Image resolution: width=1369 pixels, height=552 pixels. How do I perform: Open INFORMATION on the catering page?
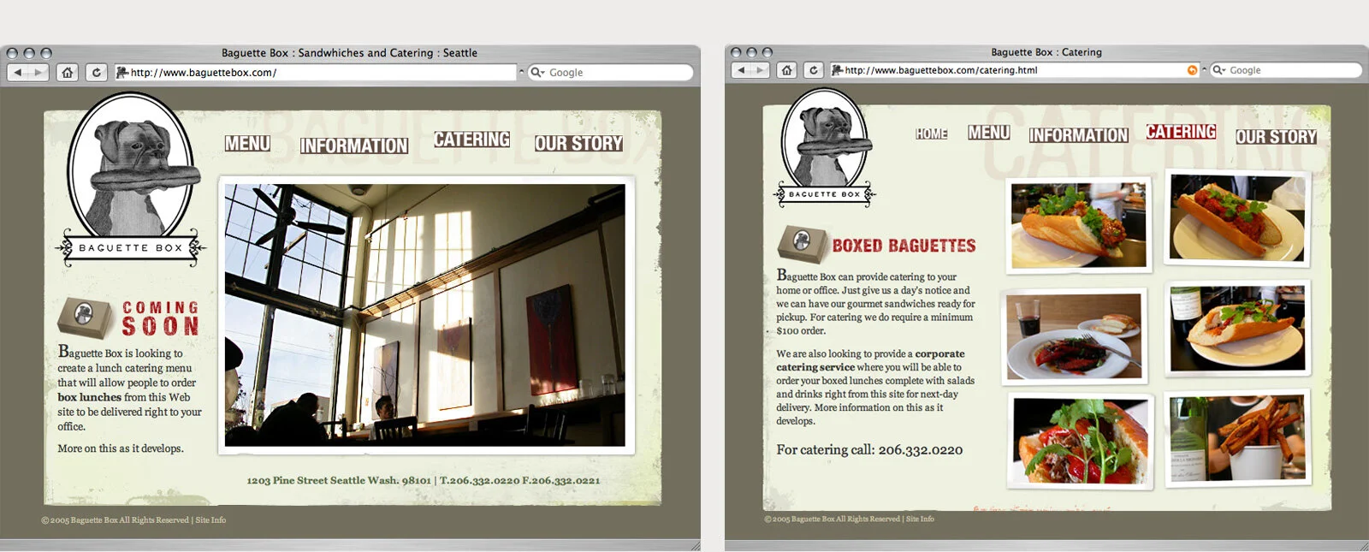coord(1079,135)
